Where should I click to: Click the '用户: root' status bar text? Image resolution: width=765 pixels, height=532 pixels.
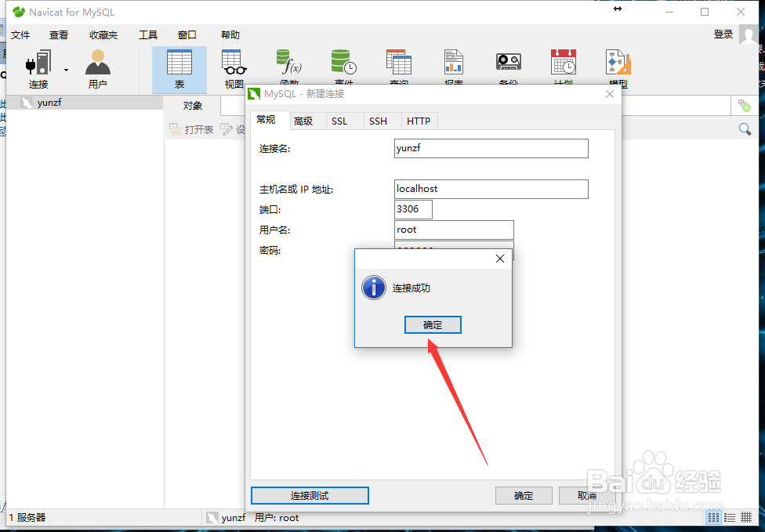pyautogui.click(x=277, y=518)
